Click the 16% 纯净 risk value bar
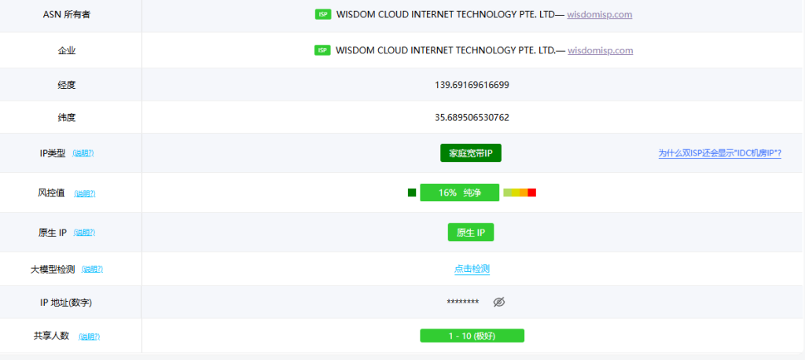 click(x=459, y=193)
